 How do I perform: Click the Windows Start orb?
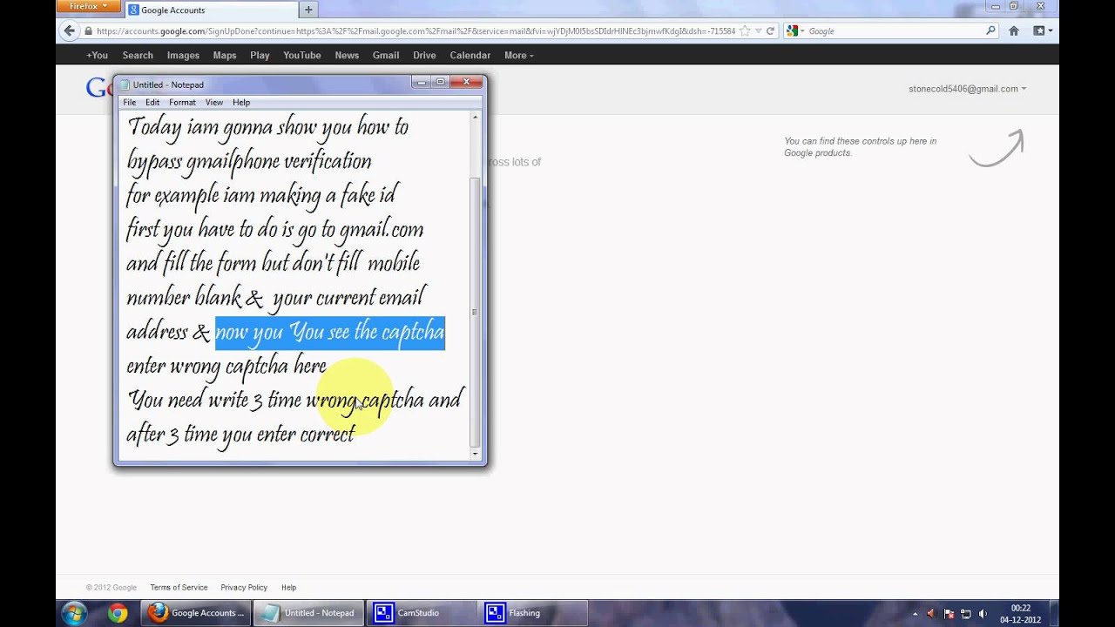pos(74,613)
